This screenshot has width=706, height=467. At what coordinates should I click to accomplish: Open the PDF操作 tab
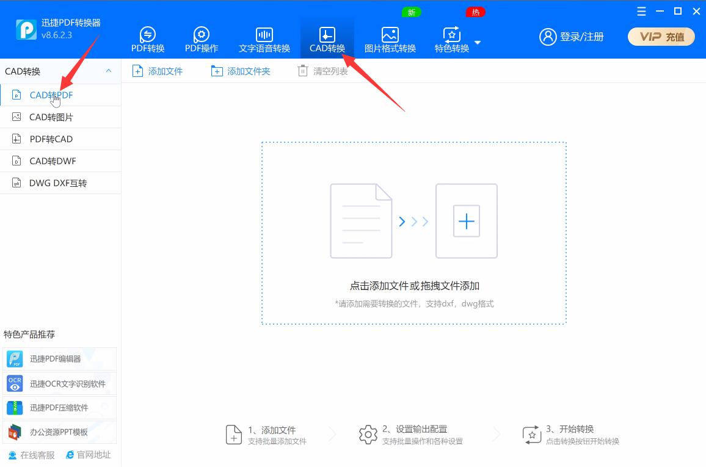point(202,40)
